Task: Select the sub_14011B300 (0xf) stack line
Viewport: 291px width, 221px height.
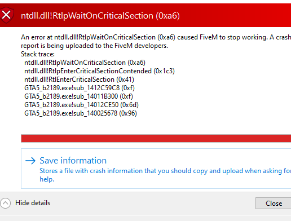Action: (78, 96)
